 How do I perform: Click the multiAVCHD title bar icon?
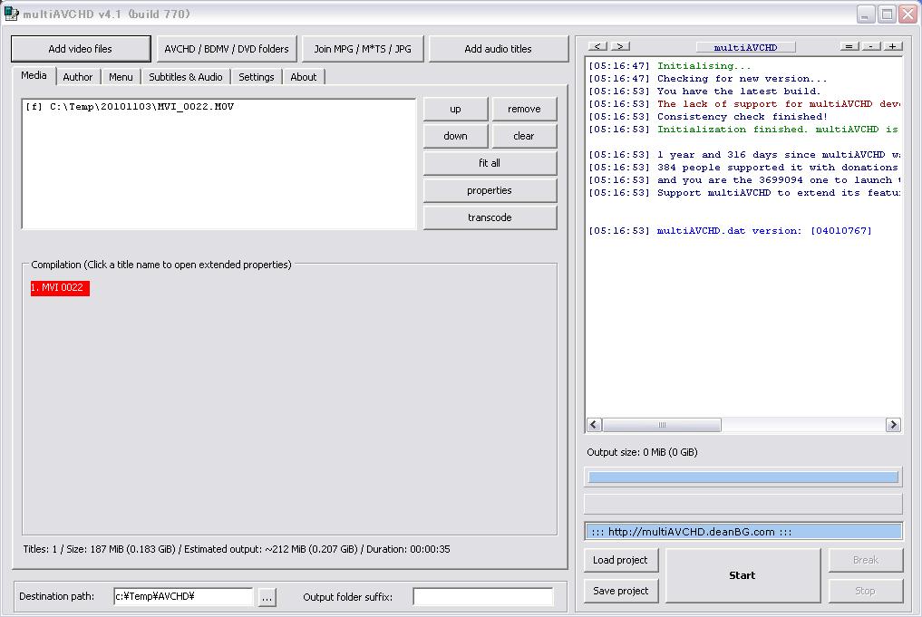[x=11, y=14]
